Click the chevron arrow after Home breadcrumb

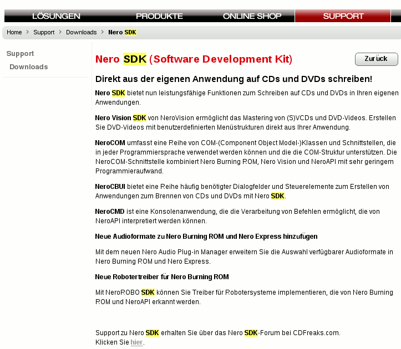28,32
